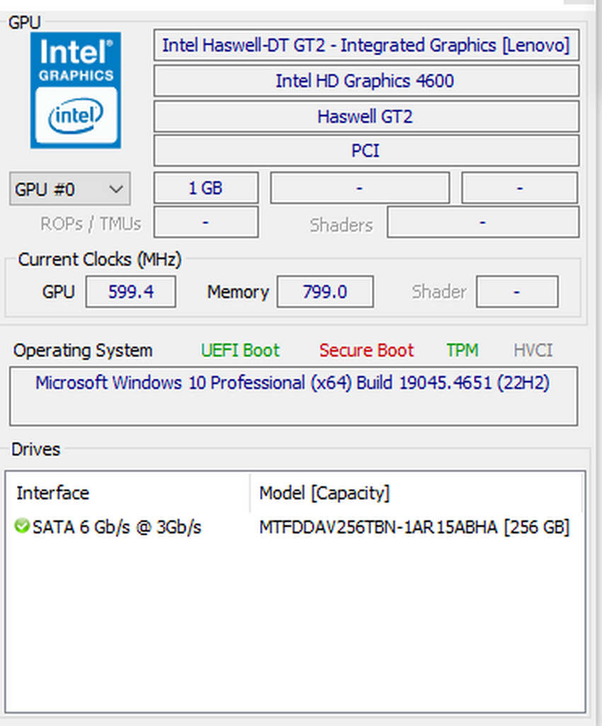Viewport: 602px width, 726px height.
Task: Click the Haswell GT2 codename field
Action: [x=365, y=116]
